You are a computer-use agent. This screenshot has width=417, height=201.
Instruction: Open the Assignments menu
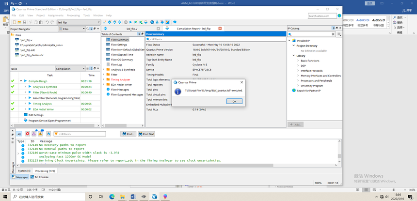coord(56,15)
